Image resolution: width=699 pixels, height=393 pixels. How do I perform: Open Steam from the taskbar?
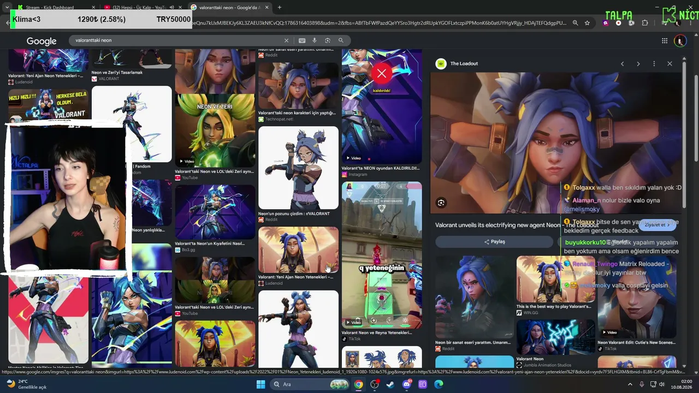[x=390, y=384]
